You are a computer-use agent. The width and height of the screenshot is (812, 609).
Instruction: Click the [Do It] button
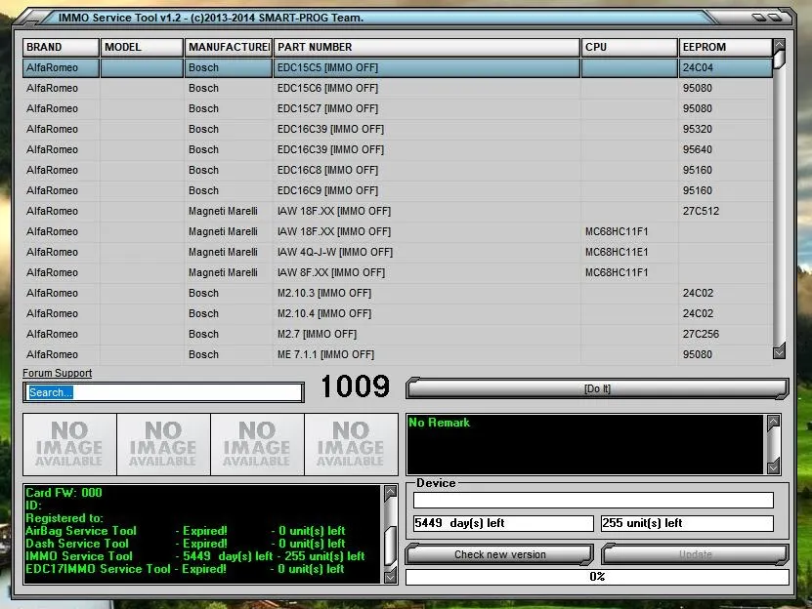point(597,388)
